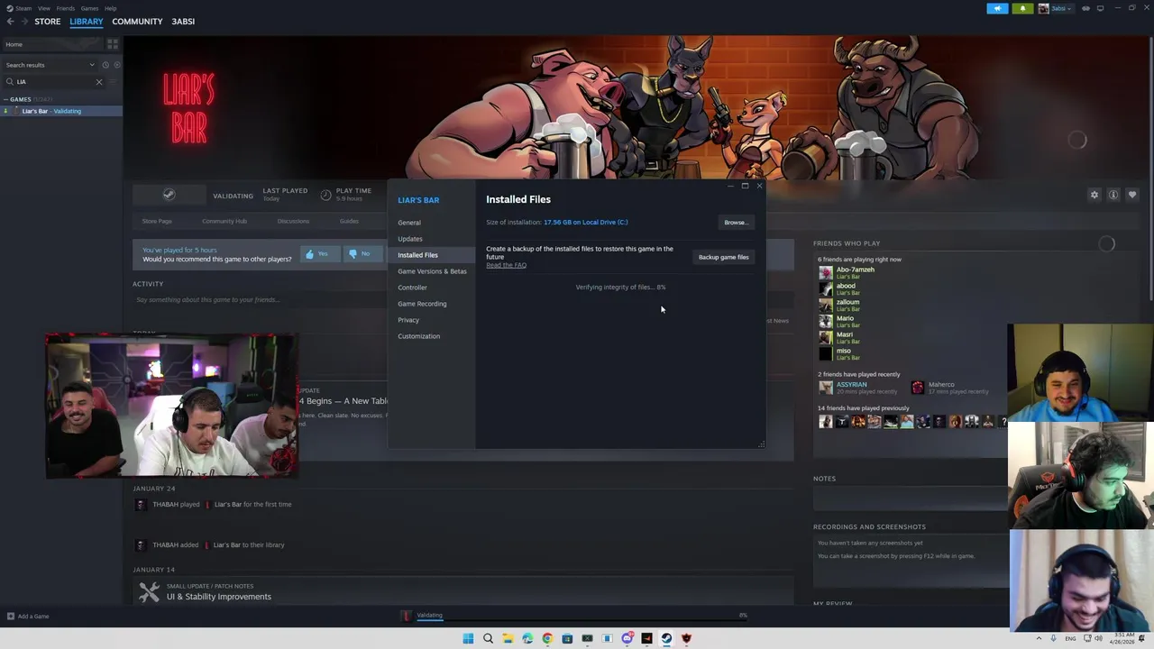Click the library Home button
This screenshot has height=649, width=1154.
point(53,44)
